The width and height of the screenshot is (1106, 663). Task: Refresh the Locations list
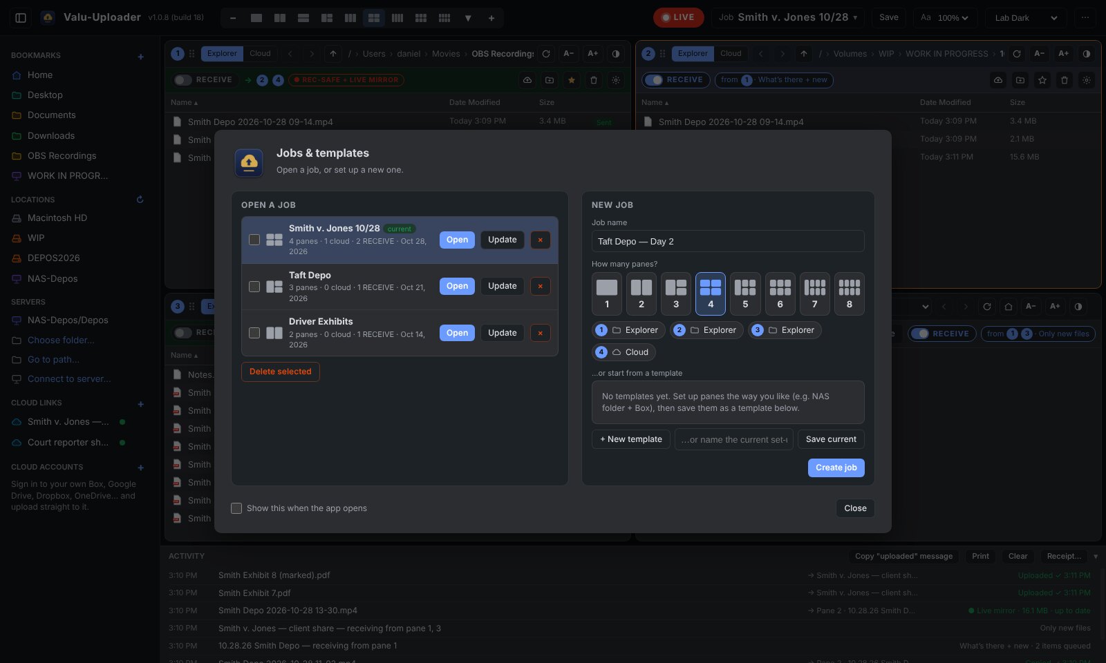(140, 200)
